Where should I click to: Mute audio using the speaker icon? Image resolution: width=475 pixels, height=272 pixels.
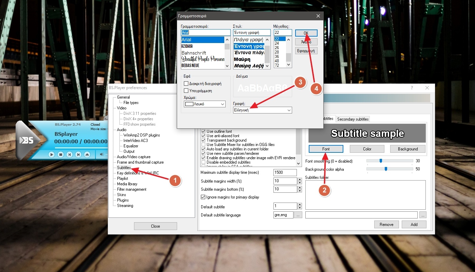pyautogui.click(x=101, y=154)
